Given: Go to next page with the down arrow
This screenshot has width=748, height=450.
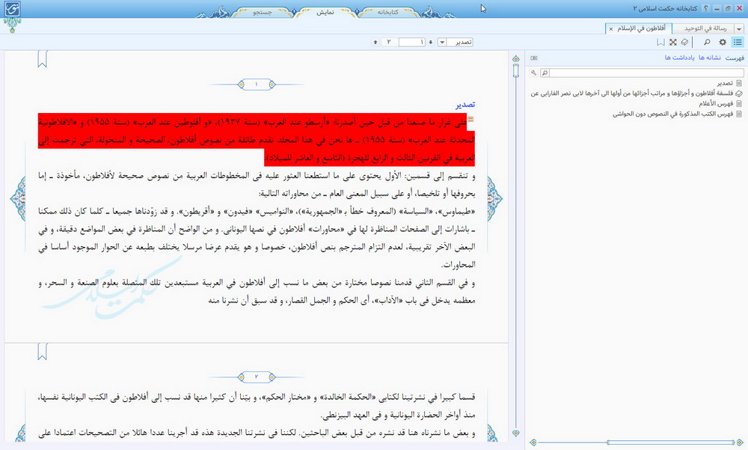Looking at the screenshot, I should [x=431, y=42].
